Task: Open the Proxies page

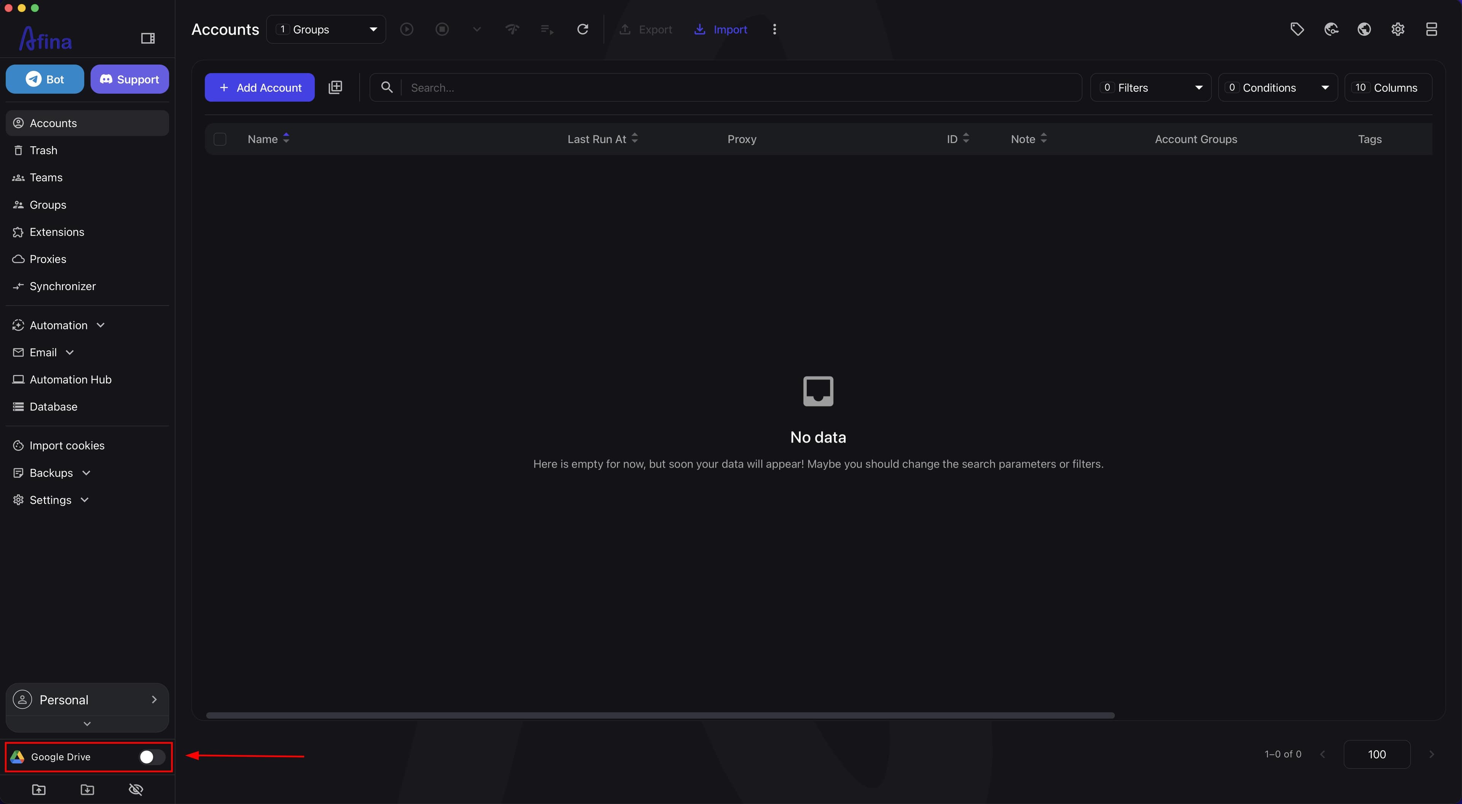Action: click(87, 259)
